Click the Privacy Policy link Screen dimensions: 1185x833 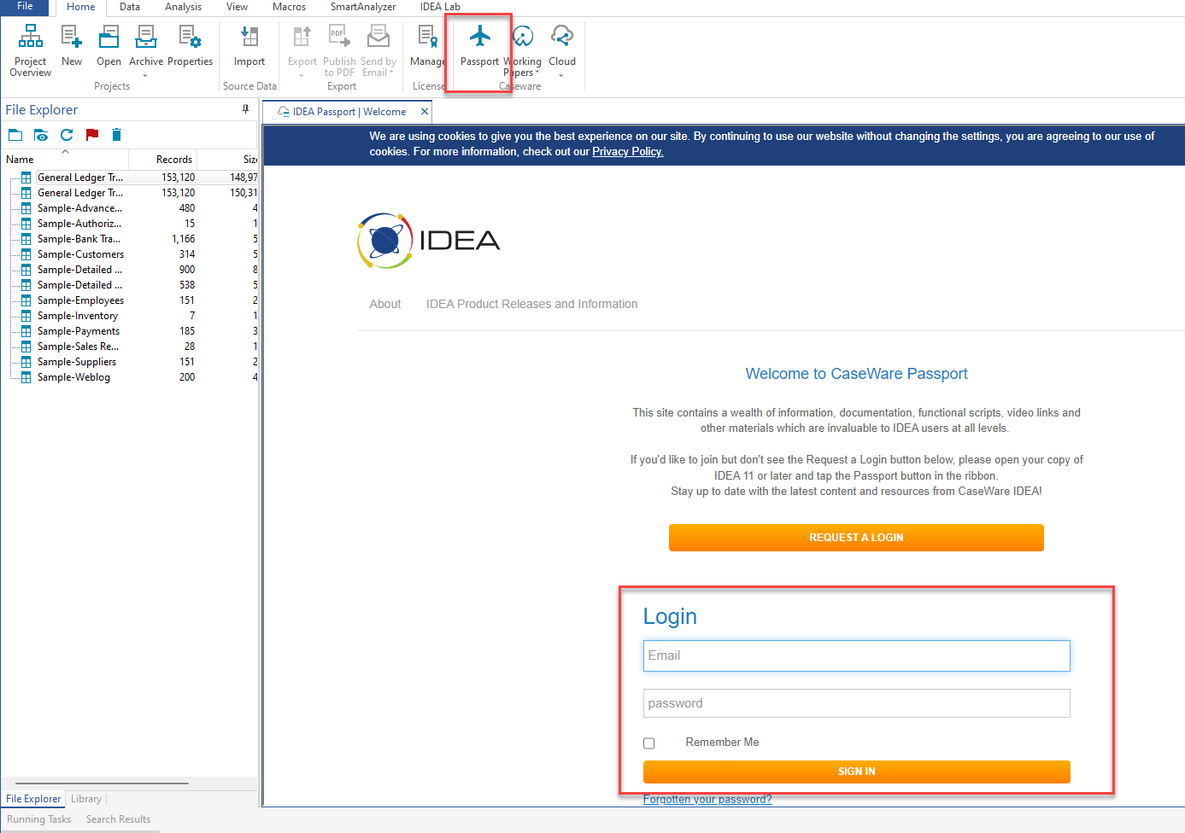(x=627, y=152)
